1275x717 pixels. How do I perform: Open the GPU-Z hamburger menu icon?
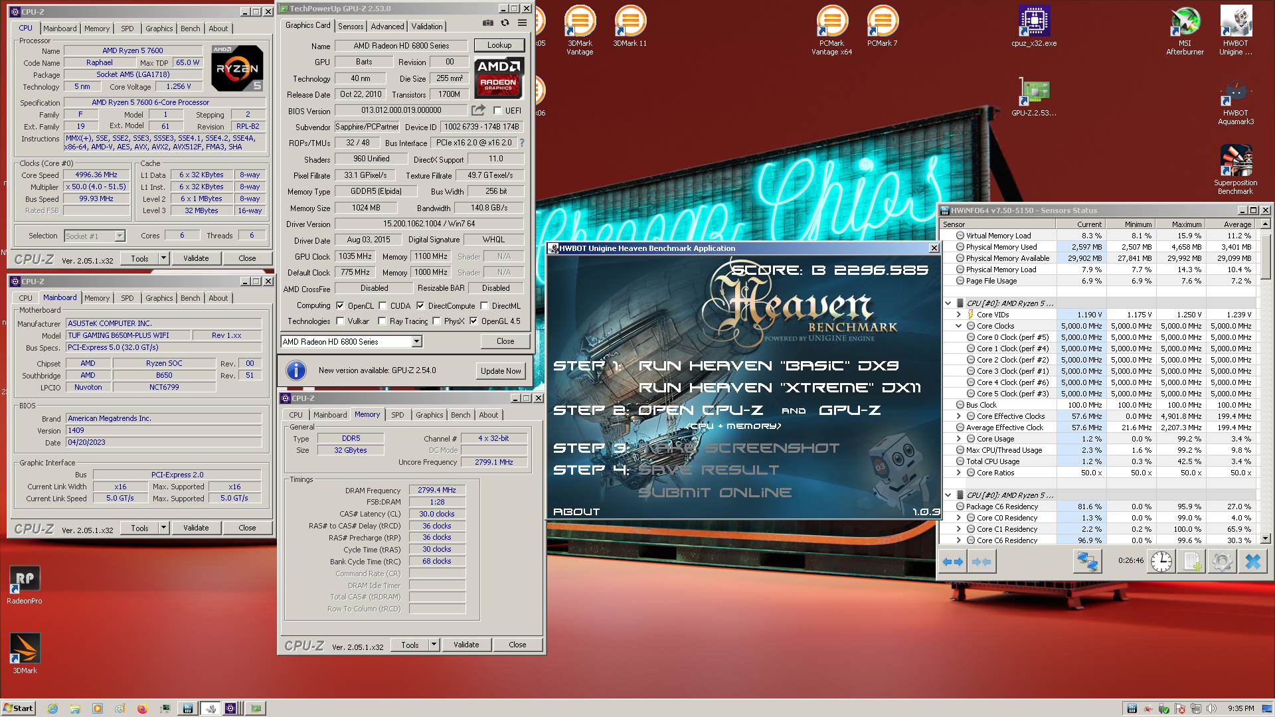[522, 23]
